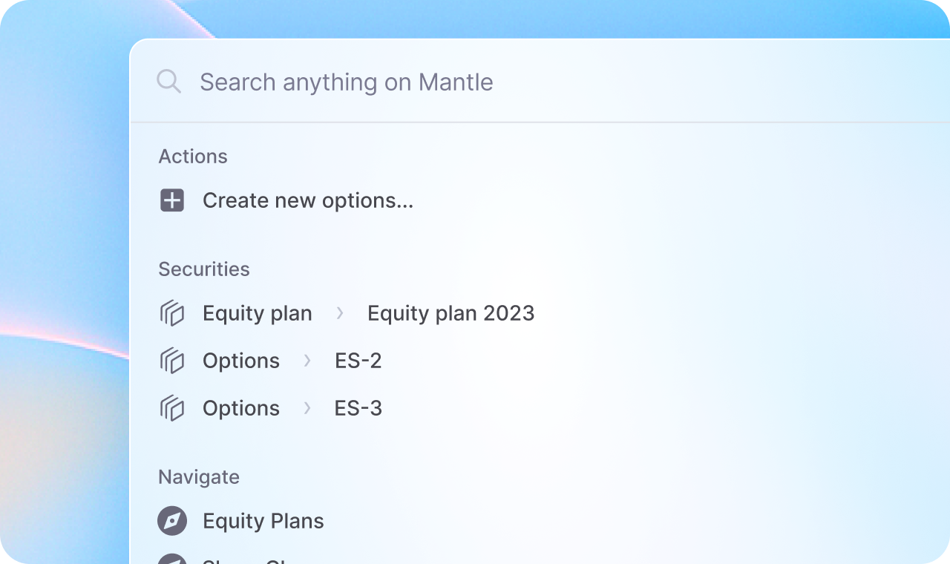This screenshot has height=564, width=950.
Task: Click the securities icon next to Options ES-2
Action: (x=172, y=361)
